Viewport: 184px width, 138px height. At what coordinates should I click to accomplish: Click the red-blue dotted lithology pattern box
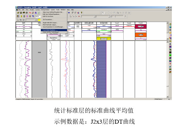click(141, 26)
